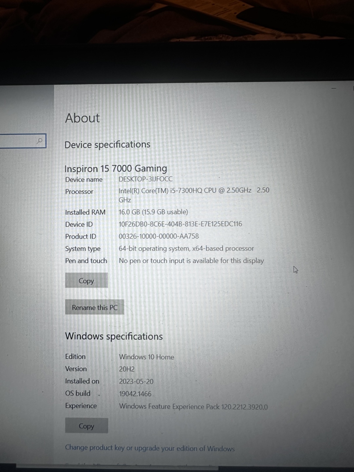Click the Installed on label
The height and width of the screenshot is (472, 354).
82,381
